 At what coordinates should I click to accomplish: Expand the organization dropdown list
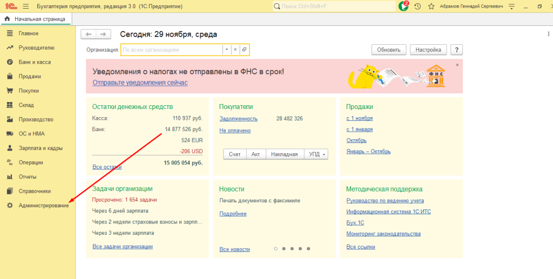tap(227, 50)
